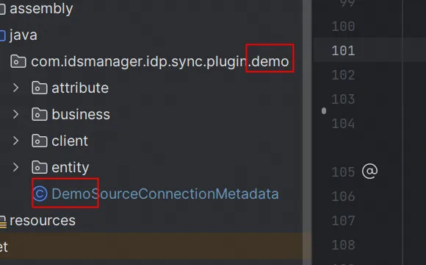This screenshot has height=265, width=426.
Task: Expand the business package chevron
Action: [15, 114]
